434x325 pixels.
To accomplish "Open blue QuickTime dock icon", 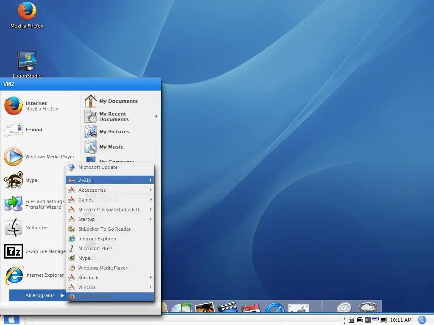I will [x=275, y=308].
